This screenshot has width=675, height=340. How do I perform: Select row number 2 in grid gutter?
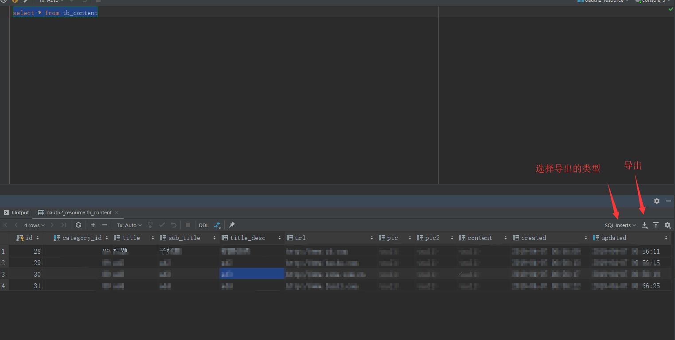click(x=4, y=263)
